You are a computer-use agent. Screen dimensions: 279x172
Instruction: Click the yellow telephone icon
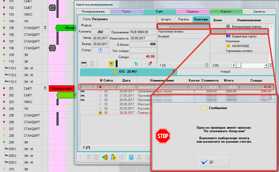(x=111, y=64)
